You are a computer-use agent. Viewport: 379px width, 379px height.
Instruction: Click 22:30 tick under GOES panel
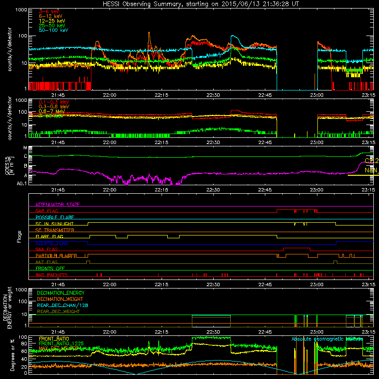(213, 190)
